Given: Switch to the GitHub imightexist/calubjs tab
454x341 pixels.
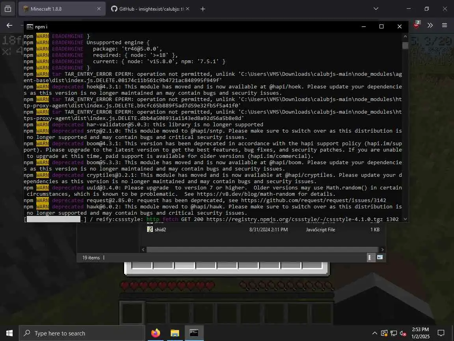Looking at the screenshot, I should pos(150,9).
